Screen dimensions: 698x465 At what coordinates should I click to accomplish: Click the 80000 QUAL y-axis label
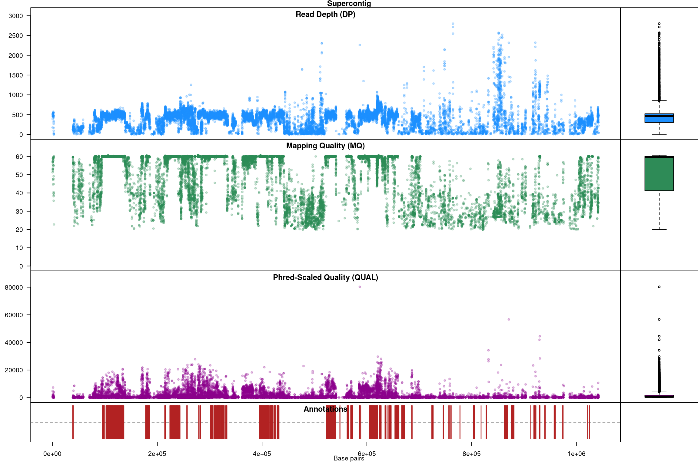coord(14,288)
